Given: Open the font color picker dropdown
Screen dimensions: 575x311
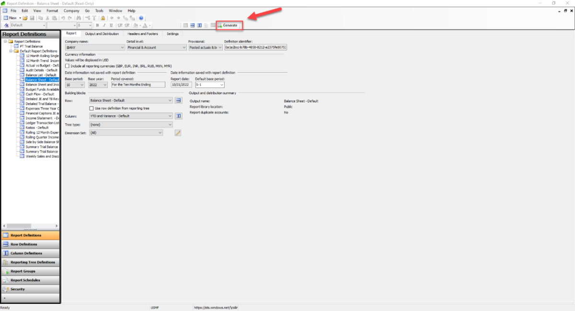Looking at the screenshot, I should (150, 25).
